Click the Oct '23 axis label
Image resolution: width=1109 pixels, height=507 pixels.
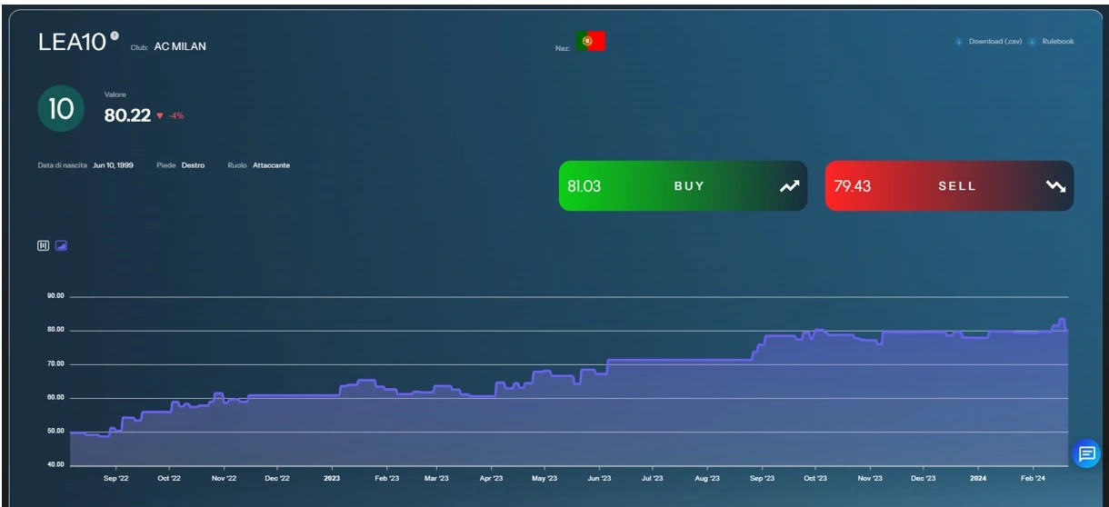pyautogui.click(x=815, y=478)
